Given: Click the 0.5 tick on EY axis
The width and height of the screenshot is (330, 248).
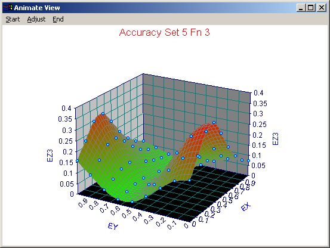Looking at the screenshot, I should click(127, 213).
